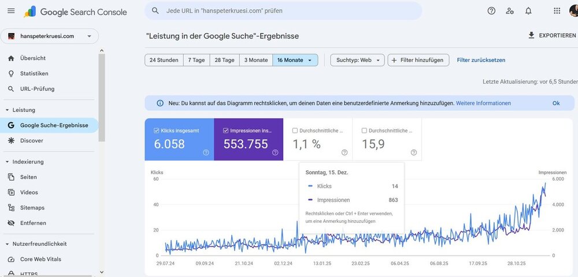Click the sidebar scroll down arrow

tap(102, 272)
